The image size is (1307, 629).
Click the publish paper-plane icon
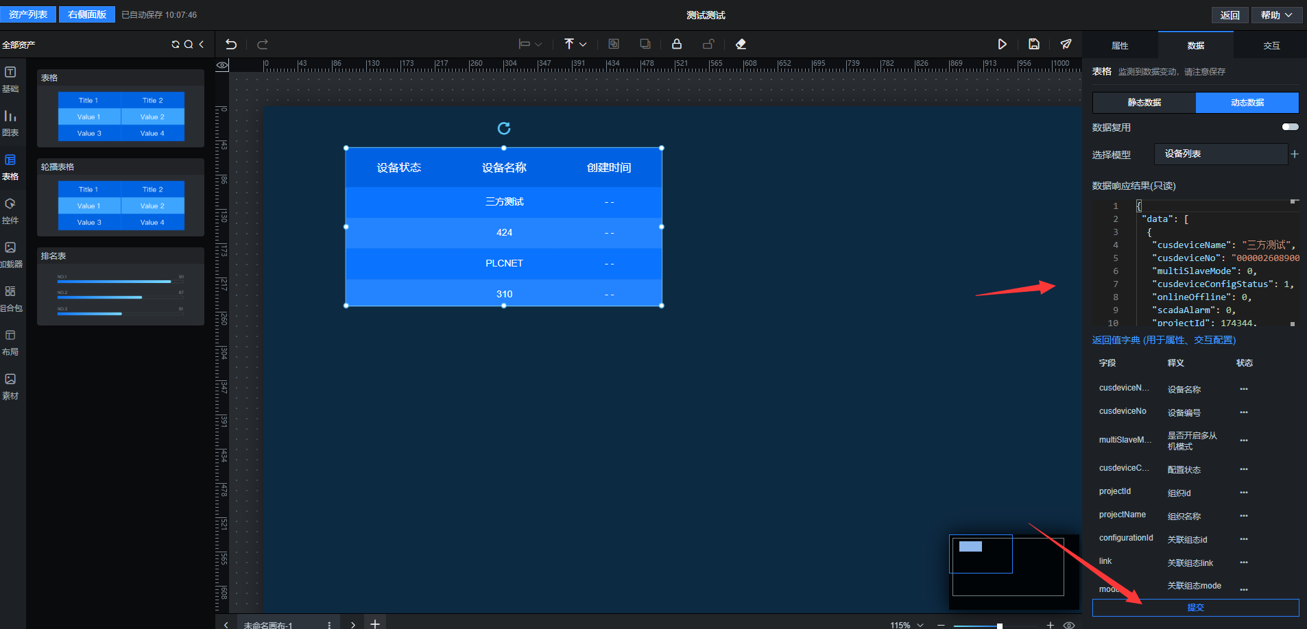coord(1066,44)
